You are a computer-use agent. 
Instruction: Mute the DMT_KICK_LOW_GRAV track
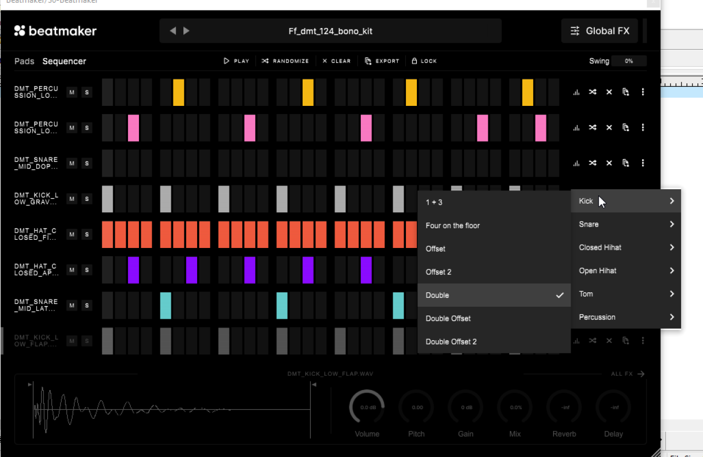(71, 199)
